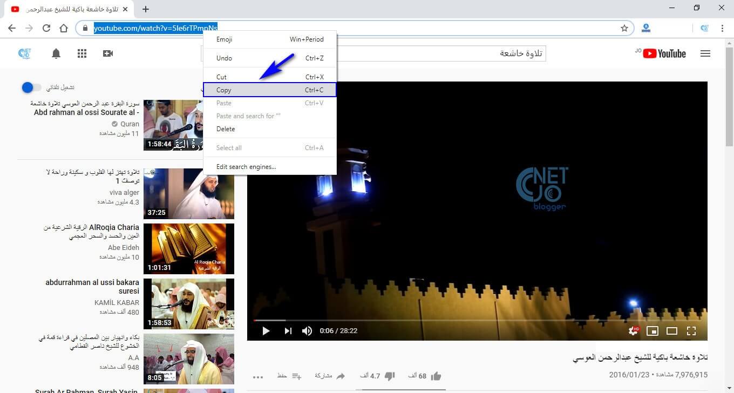
Task: Click the YouTube search box
Action: pyautogui.click(x=373, y=53)
